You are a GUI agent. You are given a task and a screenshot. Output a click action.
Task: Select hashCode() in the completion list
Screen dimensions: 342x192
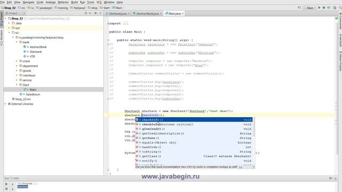click(193, 147)
